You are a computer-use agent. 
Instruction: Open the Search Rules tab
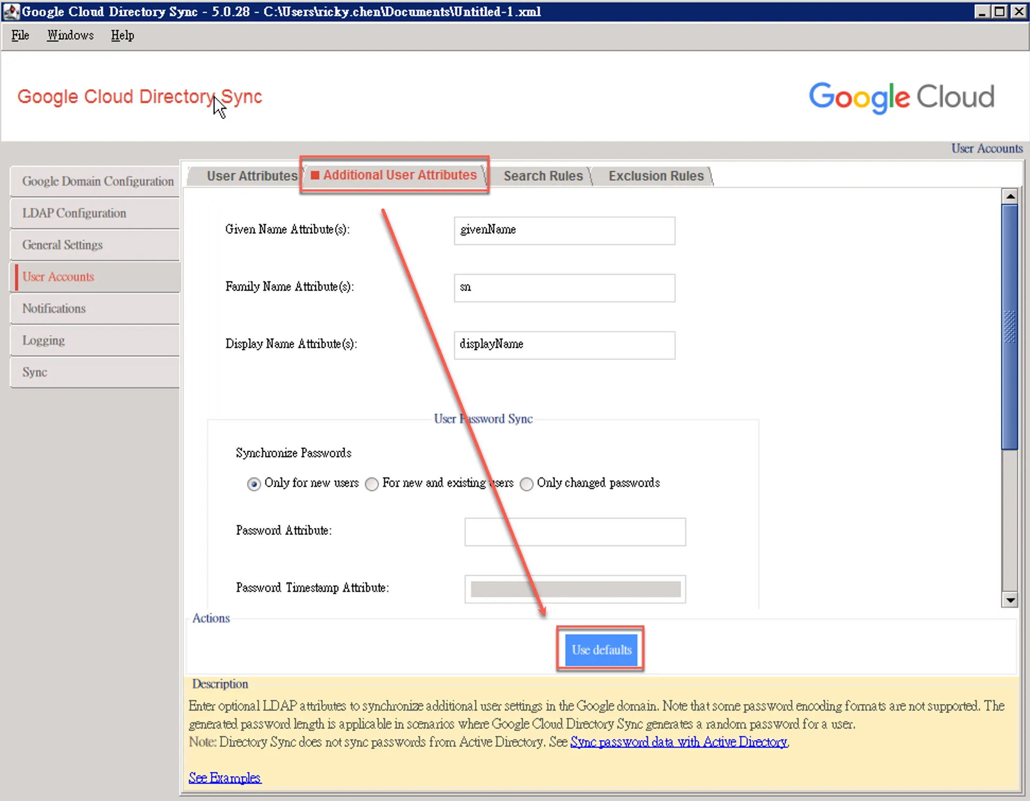pyautogui.click(x=543, y=176)
